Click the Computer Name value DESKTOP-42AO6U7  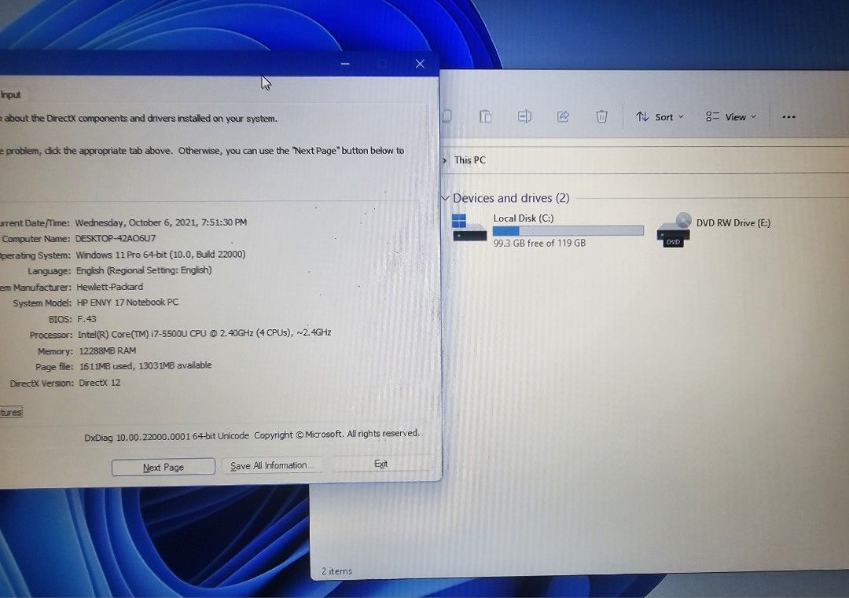116,238
